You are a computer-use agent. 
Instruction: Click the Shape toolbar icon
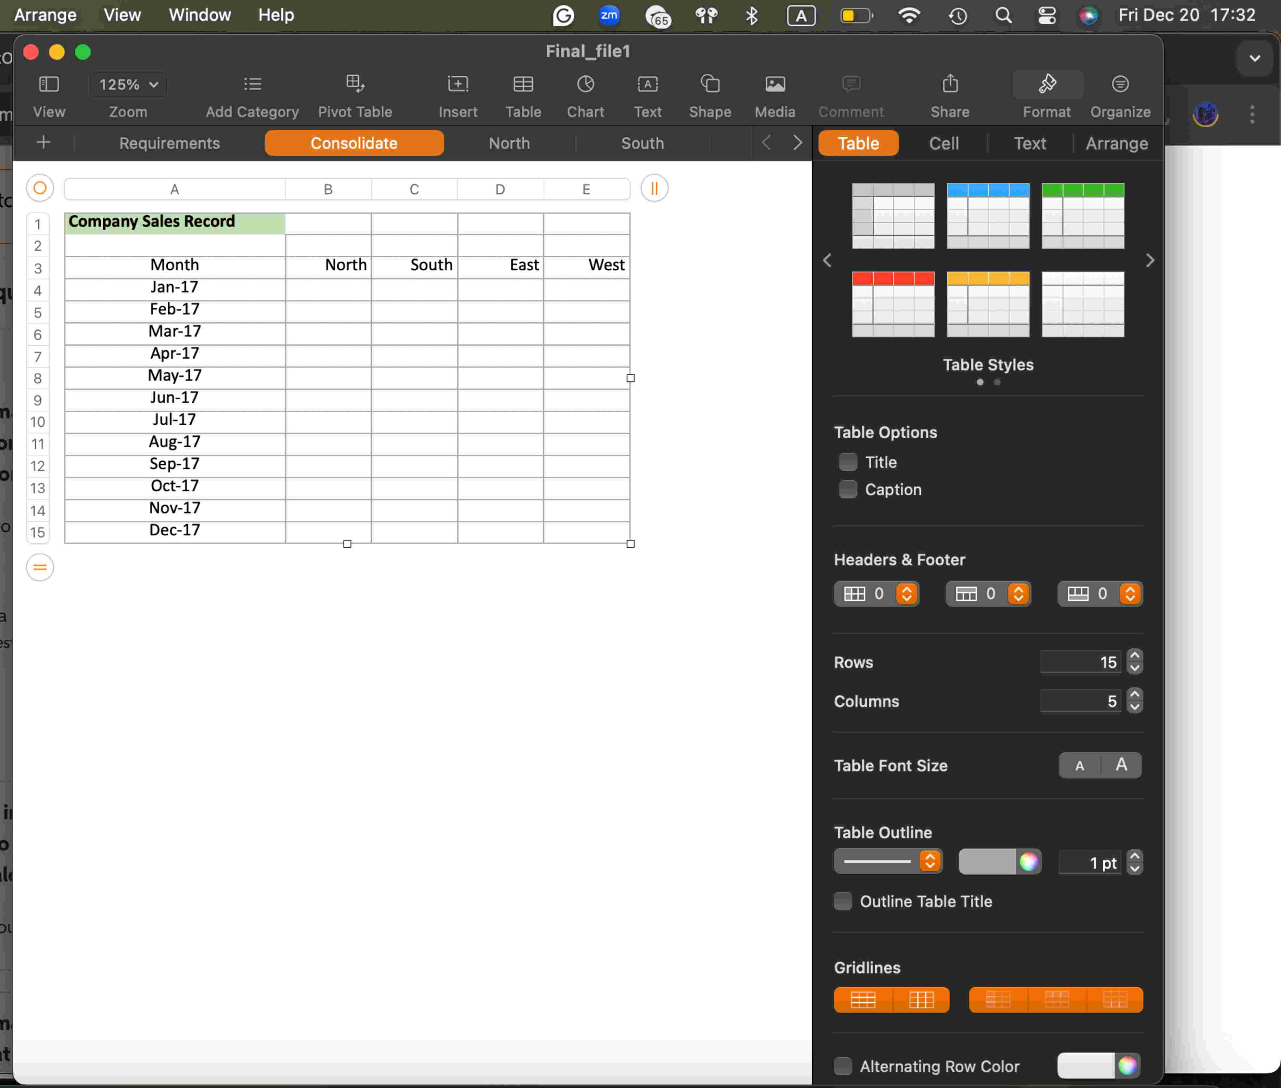click(709, 84)
